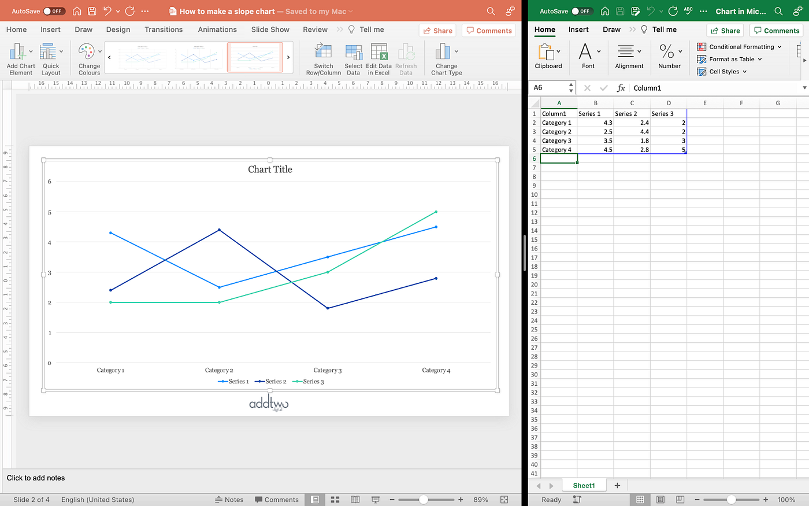This screenshot has height=506, width=809.
Task: Toggle PowerPoint AutoSave switch
Action: pyautogui.click(x=54, y=11)
